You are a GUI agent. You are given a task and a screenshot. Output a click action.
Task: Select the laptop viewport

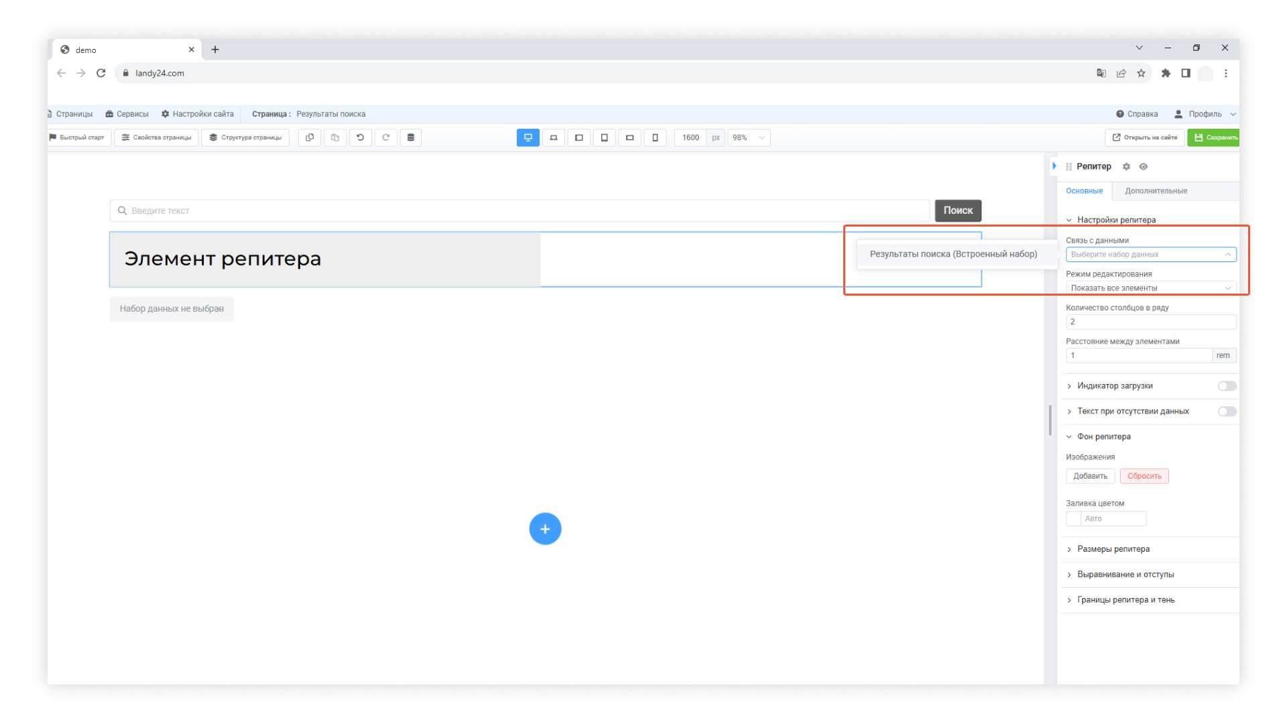554,137
